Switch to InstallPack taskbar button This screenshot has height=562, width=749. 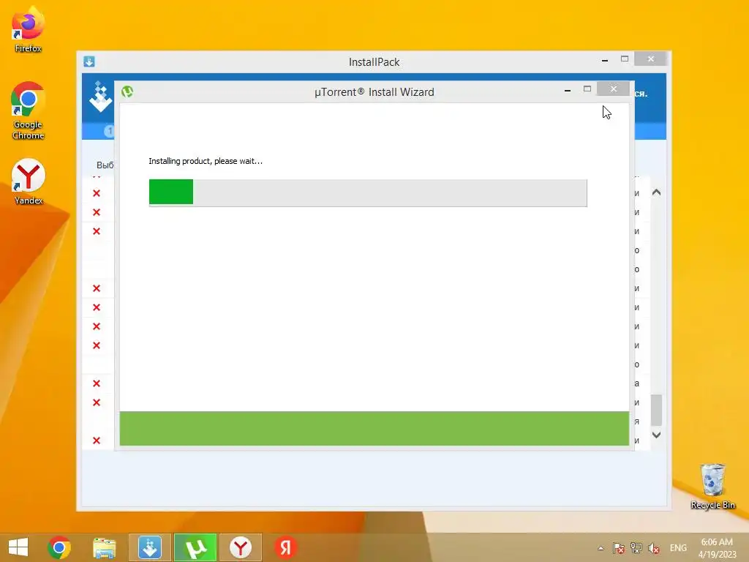149,547
